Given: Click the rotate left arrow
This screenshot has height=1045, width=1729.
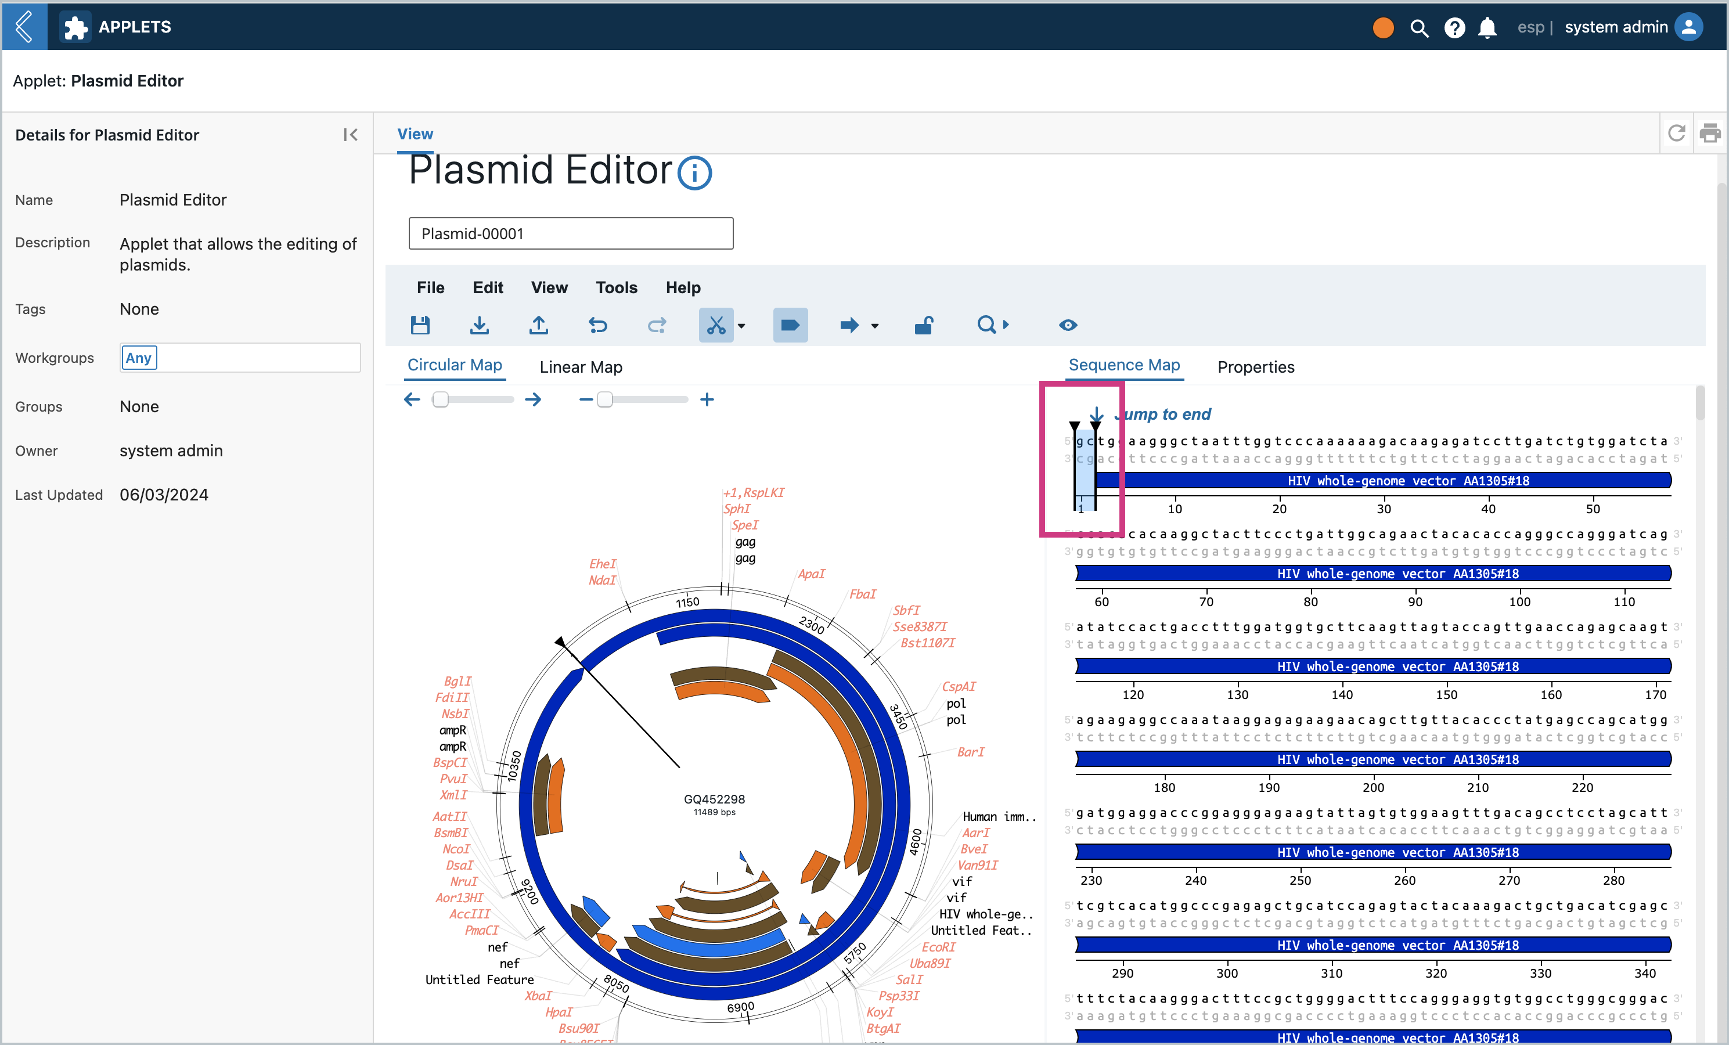Looking at the screenshot, I should (x=412, y=399).
